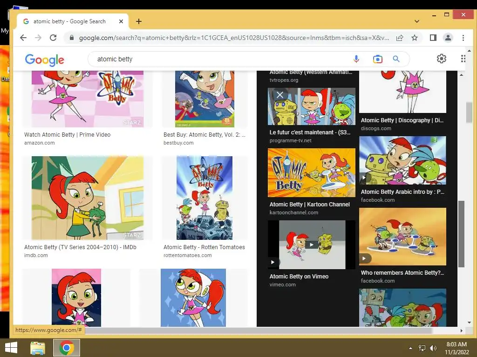
Task: Click the Best Buy: Atomic Betty, Vol. 2 link
Action: 204,134
